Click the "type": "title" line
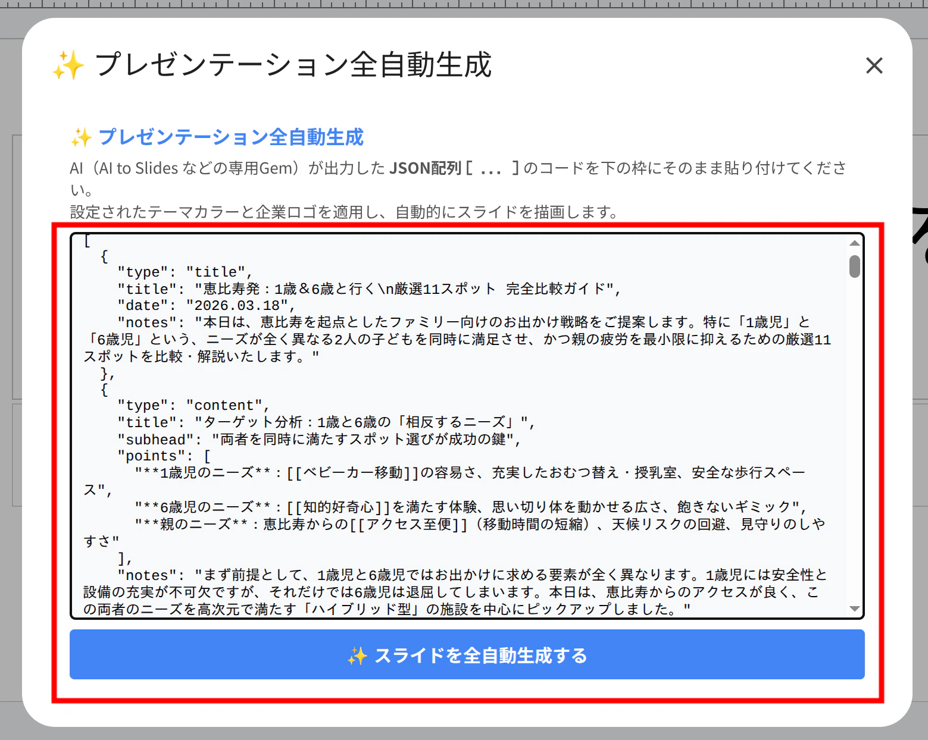The width and height of the screenshot is (928, 740). click(185, 272)
